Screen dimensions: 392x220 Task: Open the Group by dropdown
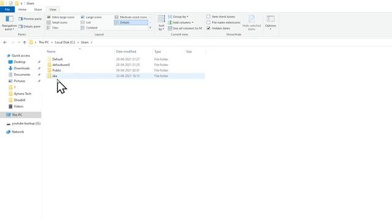click(x=178, y=16)
